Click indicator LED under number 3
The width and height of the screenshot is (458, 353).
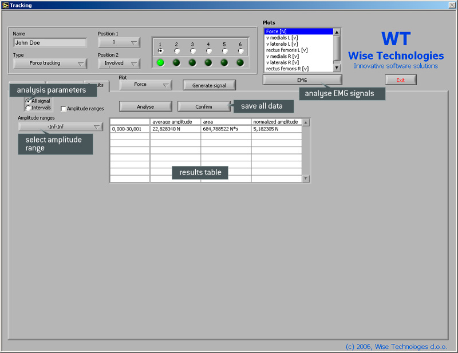[192, 62]
